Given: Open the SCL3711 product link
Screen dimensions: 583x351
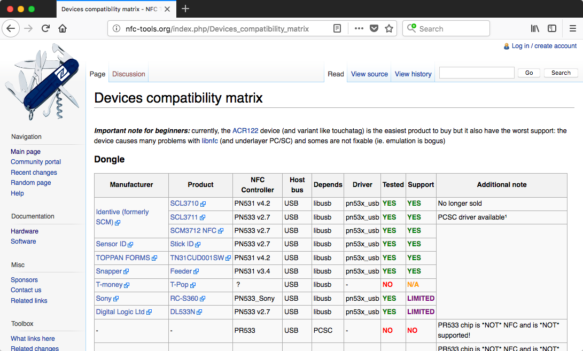Looking at the screenshot, I should 184,217.
